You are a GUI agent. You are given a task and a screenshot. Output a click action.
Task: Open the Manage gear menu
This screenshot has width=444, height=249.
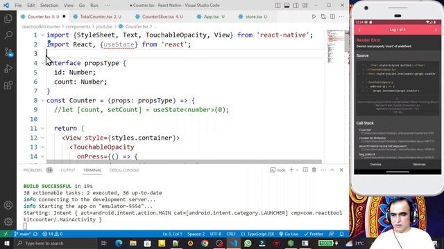[8, 221]
